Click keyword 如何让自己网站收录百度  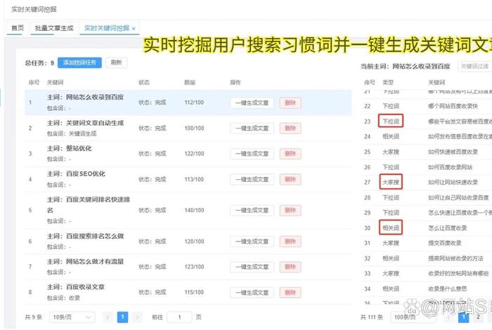click(458, 198)
